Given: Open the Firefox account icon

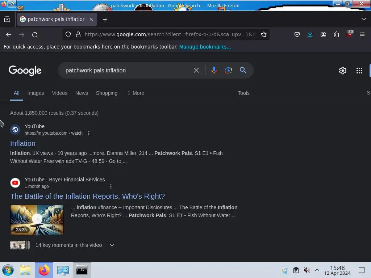Looking at the screenshot, I should [x=323, y=35].
